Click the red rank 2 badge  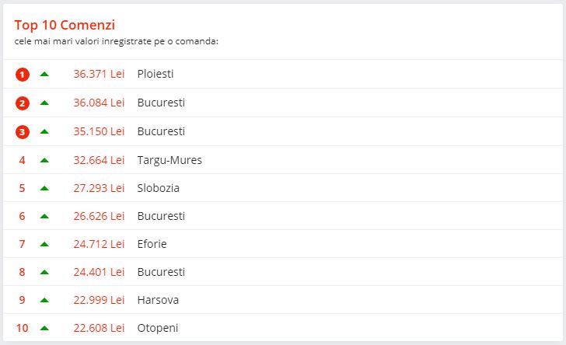pos(22,103)
